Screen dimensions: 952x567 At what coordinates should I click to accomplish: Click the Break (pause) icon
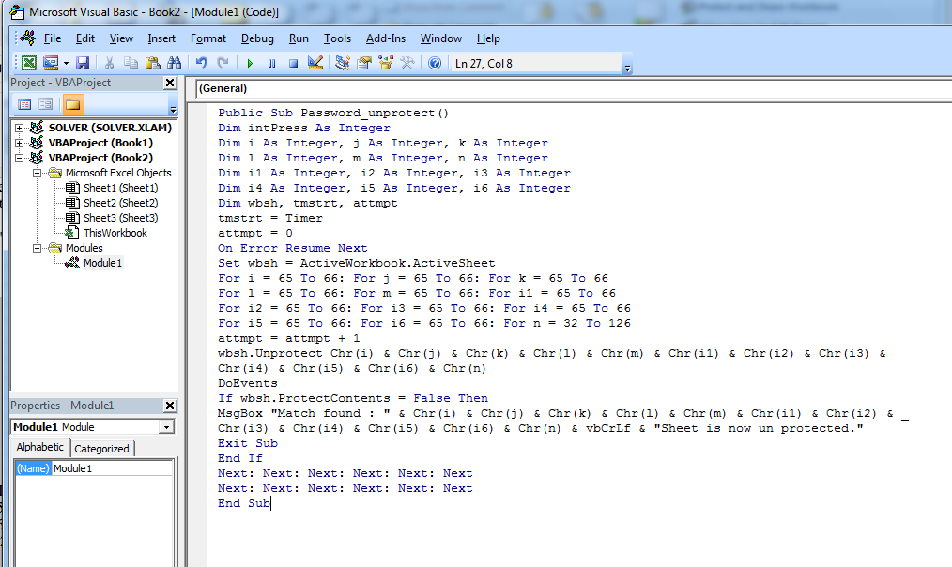click(271, 62)
